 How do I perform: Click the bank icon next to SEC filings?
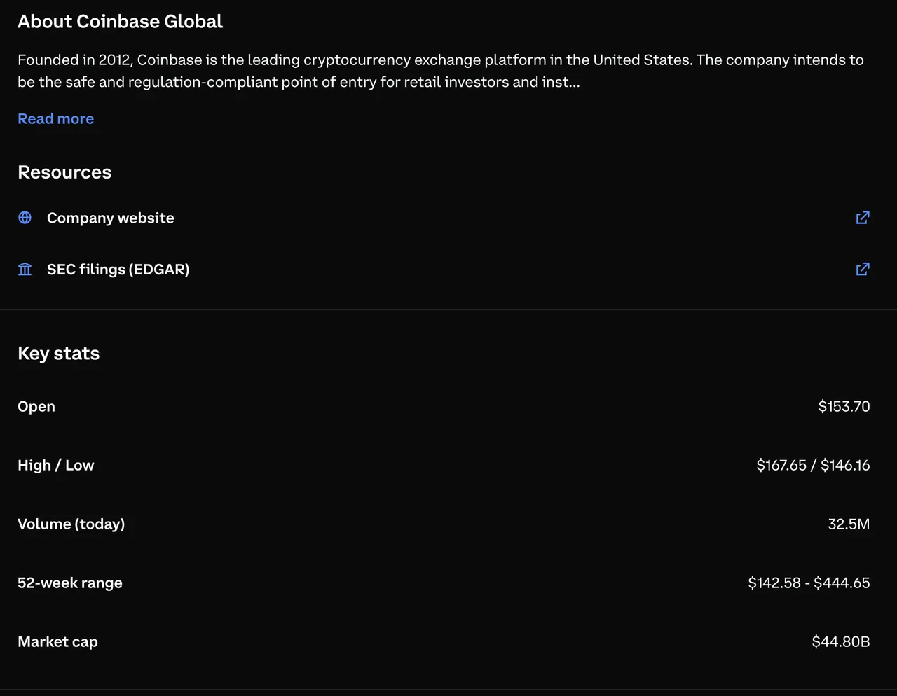[25, 269]
